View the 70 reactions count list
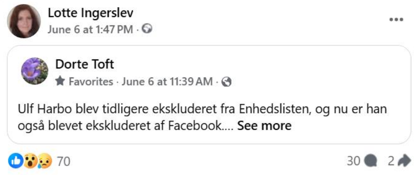Image resolution: width=417 pixels, height=175 pixels. 63,162
